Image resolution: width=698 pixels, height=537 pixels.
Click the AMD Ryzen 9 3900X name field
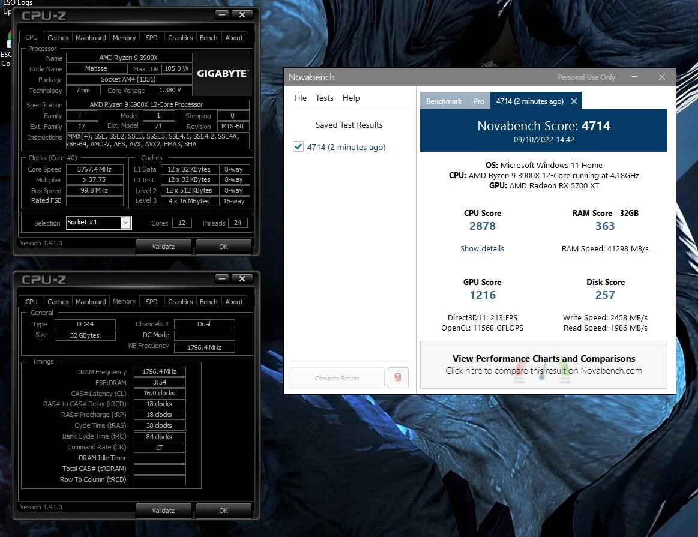tap(128, 58)
